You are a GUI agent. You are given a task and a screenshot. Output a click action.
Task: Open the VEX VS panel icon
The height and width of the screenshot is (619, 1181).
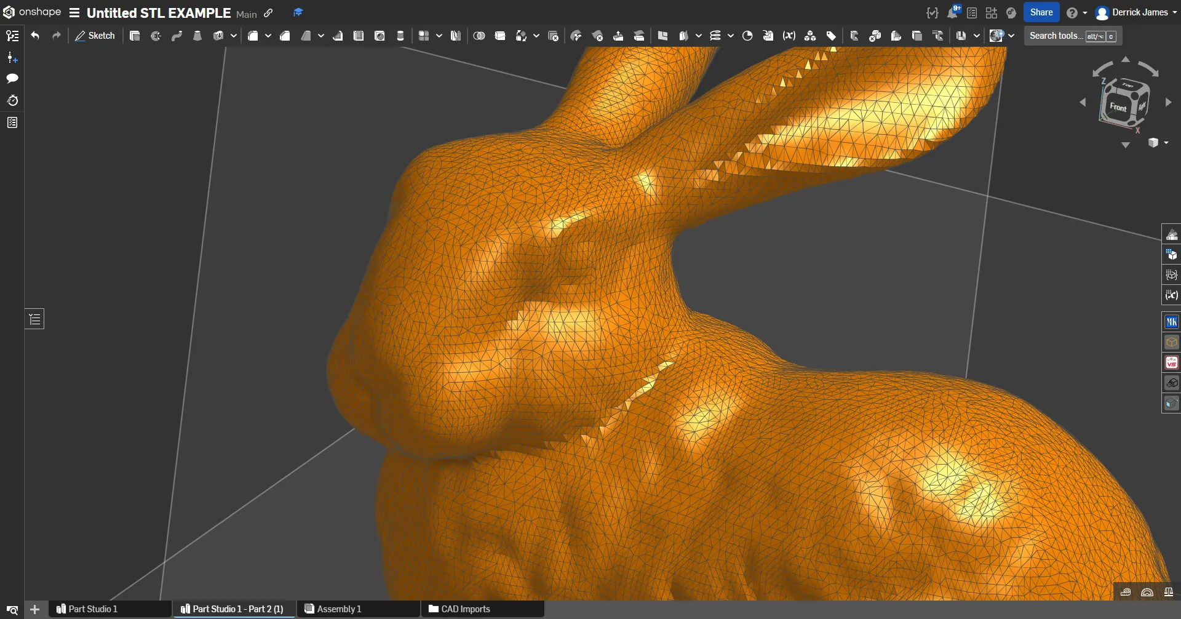coord(1171,363)
